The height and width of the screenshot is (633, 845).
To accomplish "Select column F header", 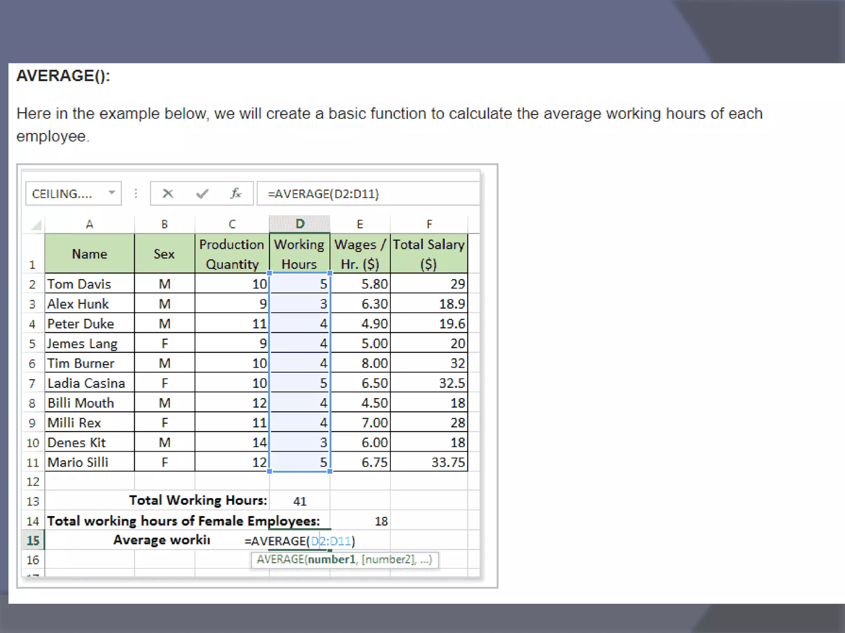I will [429, 224].
